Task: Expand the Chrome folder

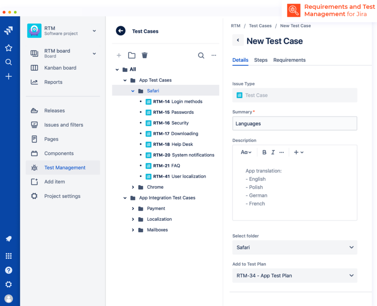Action: point(133,187)
